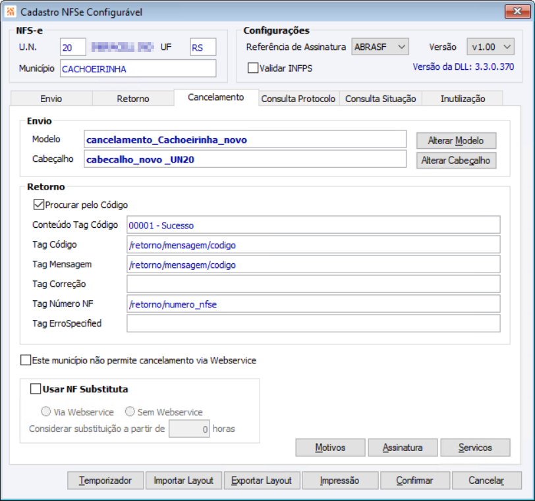Click the substituição horas field
This screenshot has width=535, height=501.
189,429
